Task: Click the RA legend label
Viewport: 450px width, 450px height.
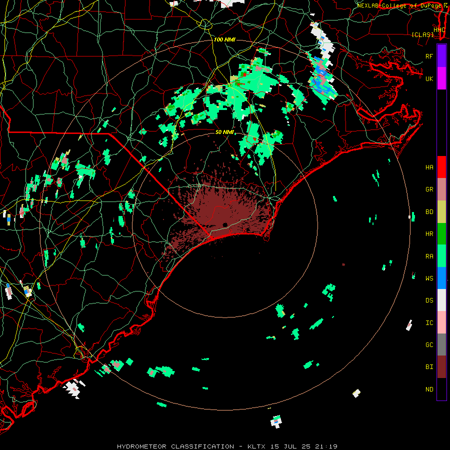Action: [x=429, y=256]
